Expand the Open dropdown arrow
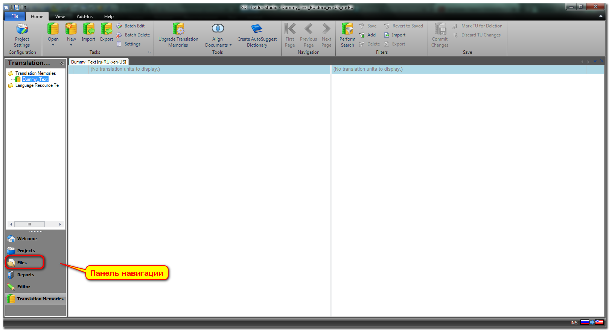The width and height of the screenshot is (609, 330). [53, 45]
